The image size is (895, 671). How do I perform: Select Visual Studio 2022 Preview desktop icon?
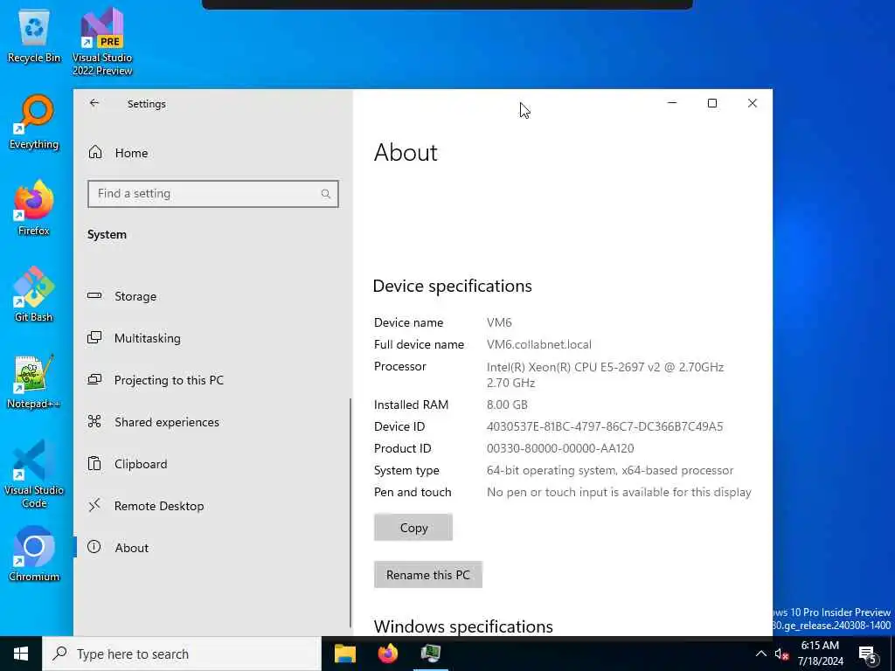coord(102,42)
